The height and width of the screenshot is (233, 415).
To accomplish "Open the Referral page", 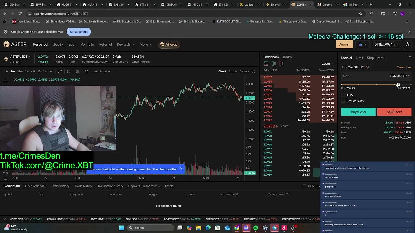I will (105, 44).
